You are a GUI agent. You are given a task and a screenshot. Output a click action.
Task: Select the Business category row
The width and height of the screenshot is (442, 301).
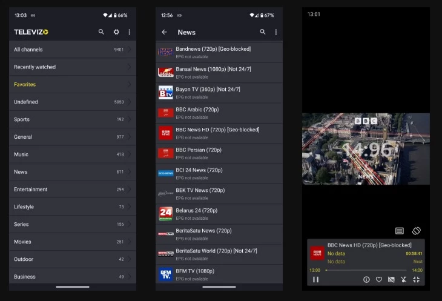tap(73, 276)
